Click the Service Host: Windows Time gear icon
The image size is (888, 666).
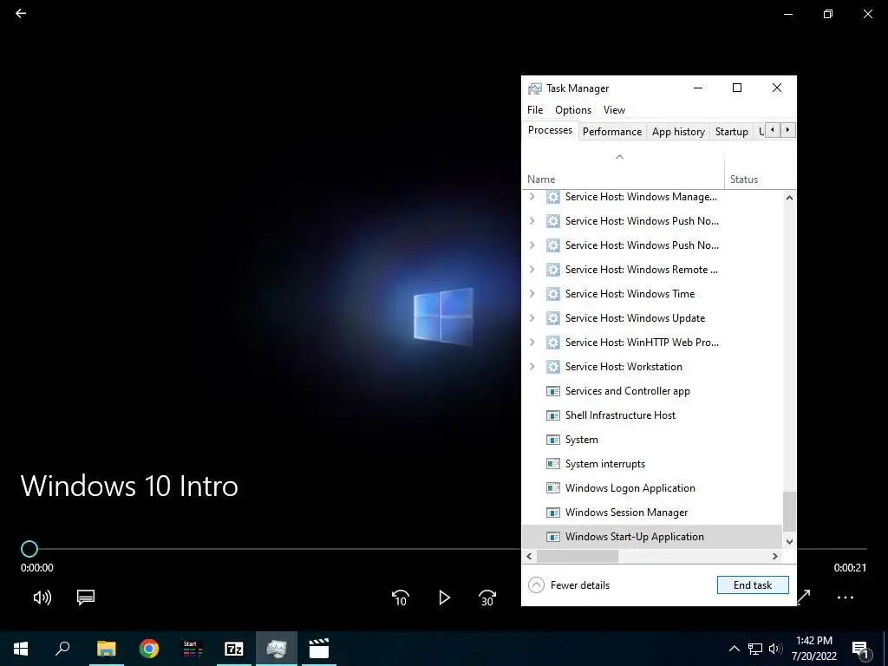(x=552, y=293)
